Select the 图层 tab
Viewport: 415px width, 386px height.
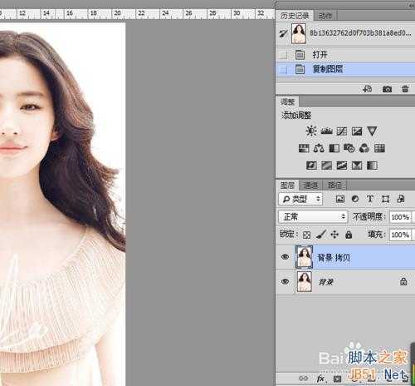coord(288,185)
